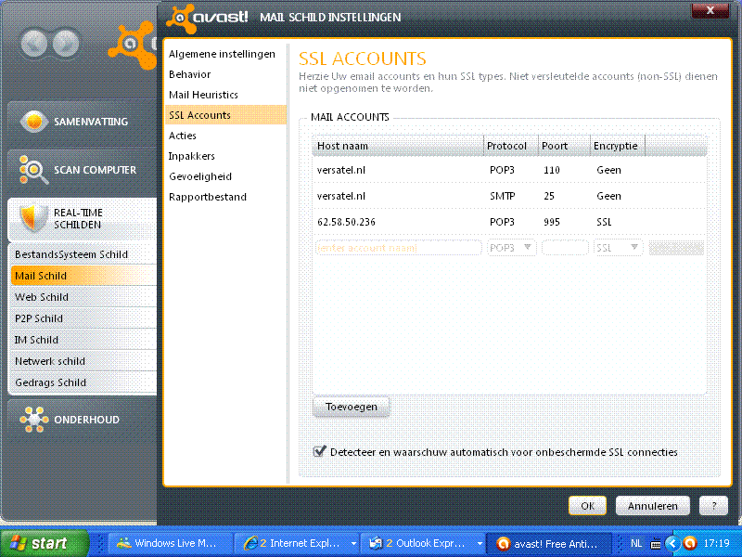The width and height of the screenshot is (742, 557).
Task: Select the 62.58.50.236 account row
Action: point(509,222)
